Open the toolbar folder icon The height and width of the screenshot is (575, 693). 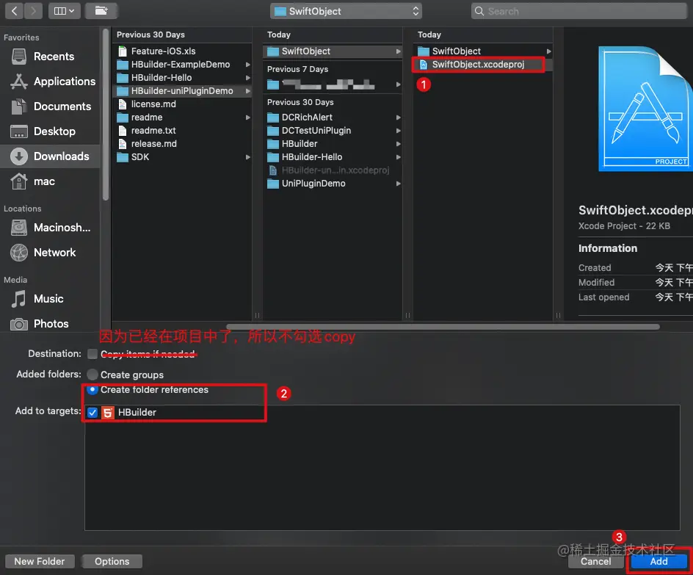point(101,10)
